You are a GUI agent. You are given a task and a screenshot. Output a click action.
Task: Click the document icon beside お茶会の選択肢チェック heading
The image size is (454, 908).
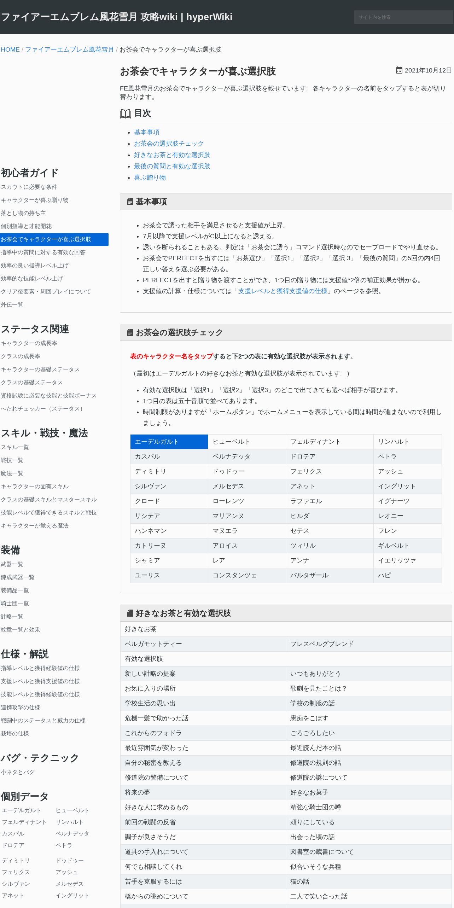pos(130,333)
